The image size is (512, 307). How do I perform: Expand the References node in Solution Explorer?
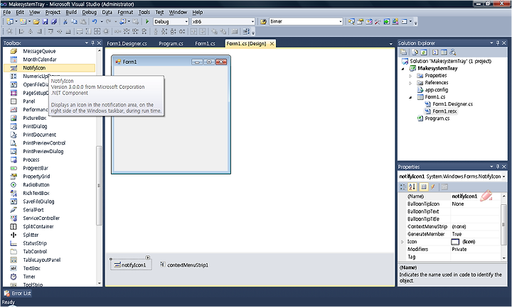coord(410,83)
